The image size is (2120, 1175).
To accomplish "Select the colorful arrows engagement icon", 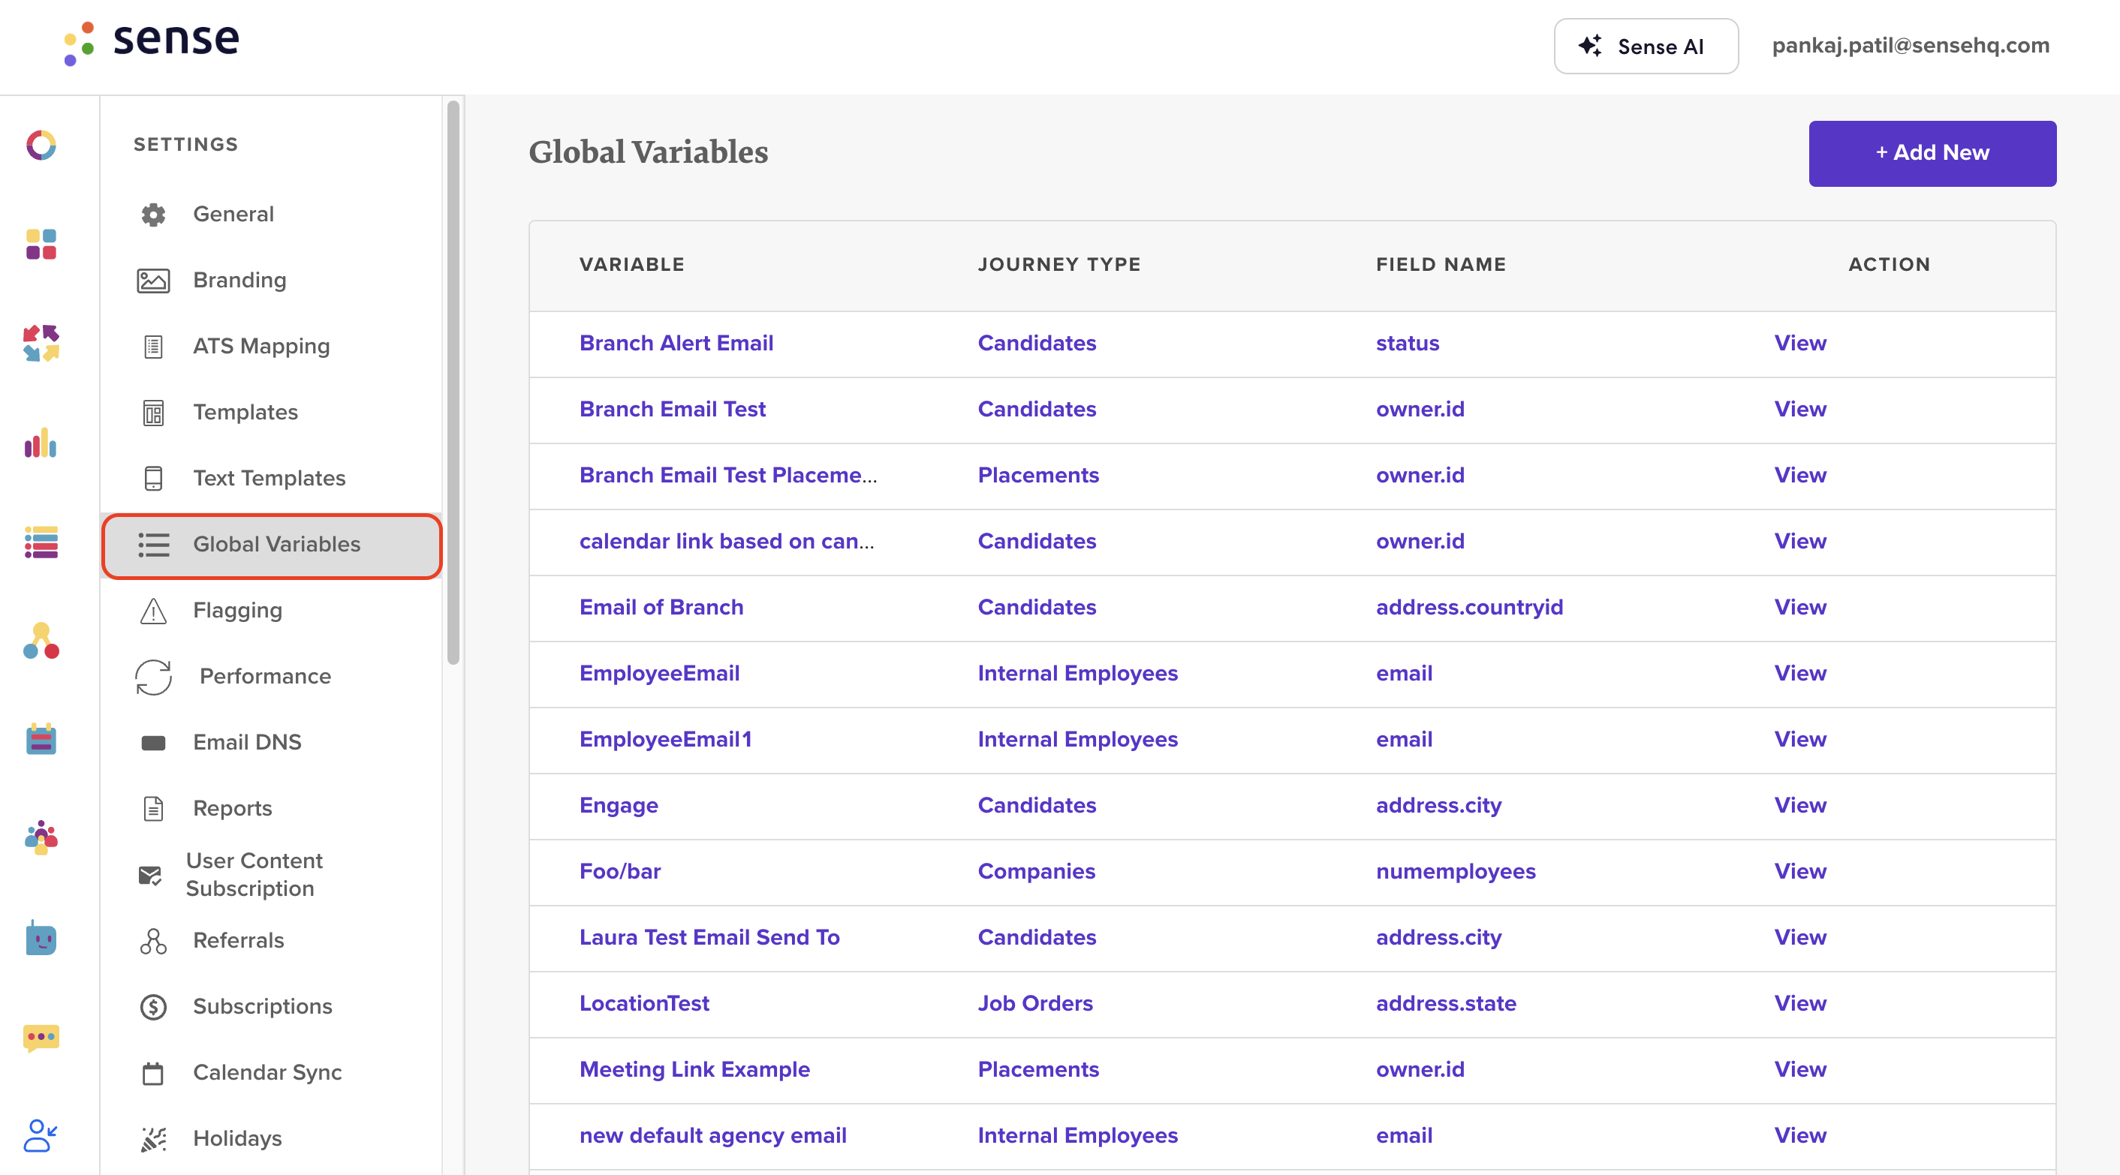I will point(40,343).
